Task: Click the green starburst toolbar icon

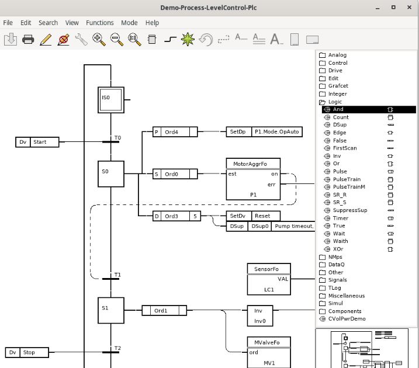Action: pyautogui.click(x=188, y=40)
